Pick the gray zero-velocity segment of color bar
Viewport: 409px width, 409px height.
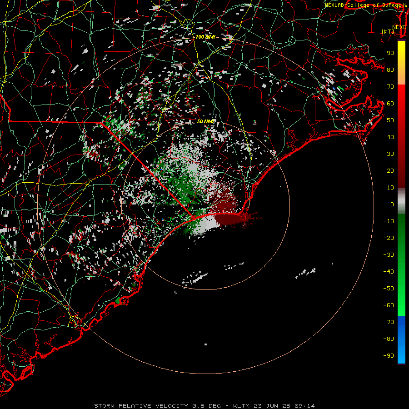click(x=401, y=201)
